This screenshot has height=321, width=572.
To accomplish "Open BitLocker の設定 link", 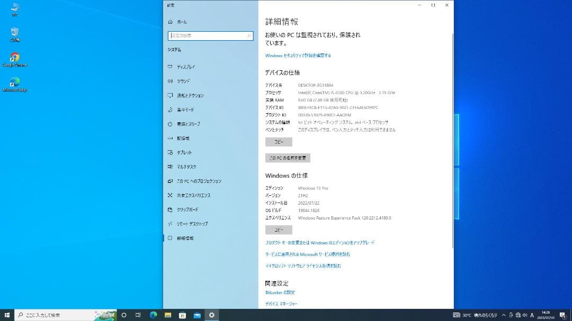I will pos(280,292).
